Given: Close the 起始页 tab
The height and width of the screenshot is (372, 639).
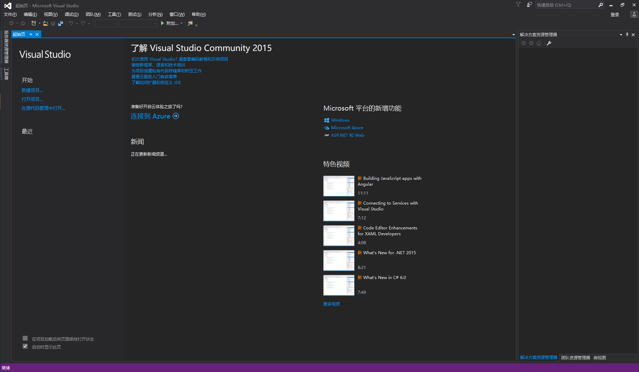Looking at the screenshot, I should pyautogui.click(x=37, y=34).
